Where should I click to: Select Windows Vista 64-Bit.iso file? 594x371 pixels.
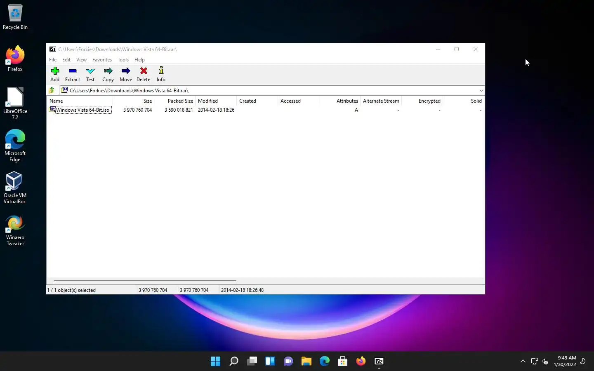(x=80, y=110)
